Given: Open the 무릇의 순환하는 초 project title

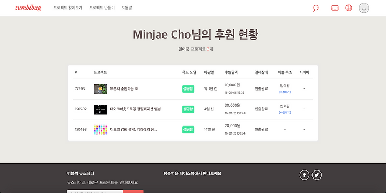Looking at the screenshot, I should coord(124,89).
